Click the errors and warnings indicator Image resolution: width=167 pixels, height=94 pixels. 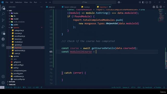tap(17, 87)
